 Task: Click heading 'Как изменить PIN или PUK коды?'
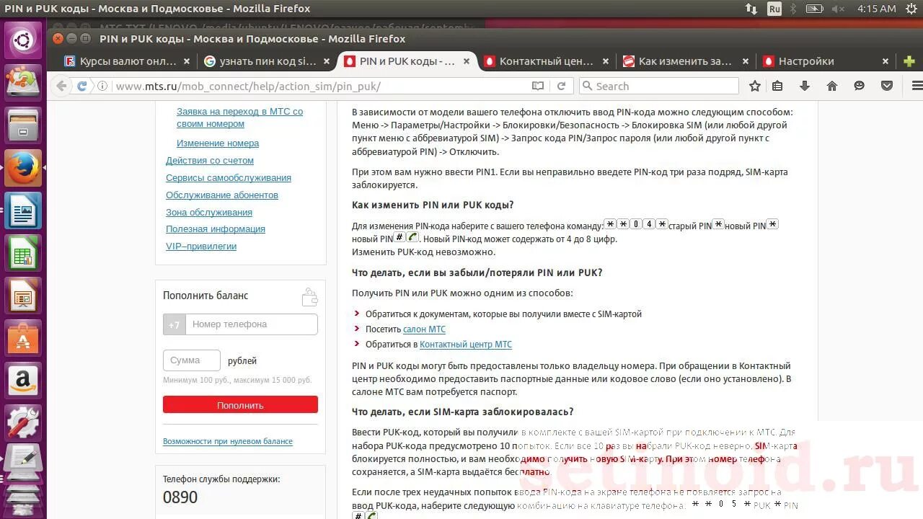[433, 205]
